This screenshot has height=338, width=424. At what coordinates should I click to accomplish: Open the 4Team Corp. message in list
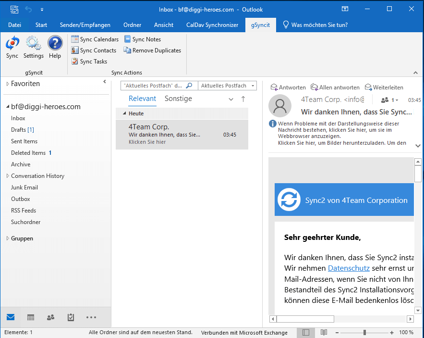(x=182, y=134)
